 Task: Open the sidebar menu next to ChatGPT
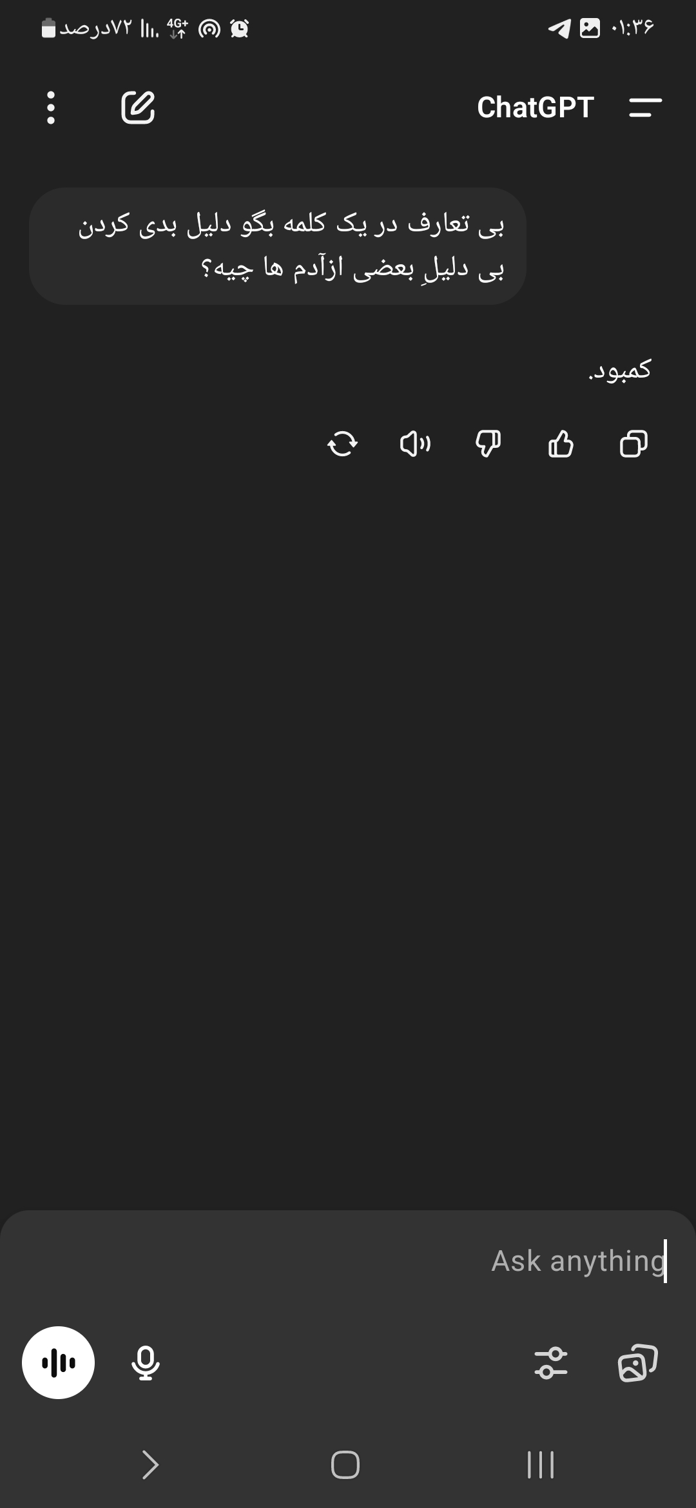pos(645,108)
